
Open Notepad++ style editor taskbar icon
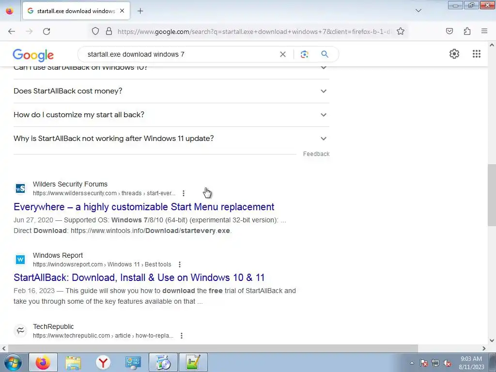click(x=193, y=362)
